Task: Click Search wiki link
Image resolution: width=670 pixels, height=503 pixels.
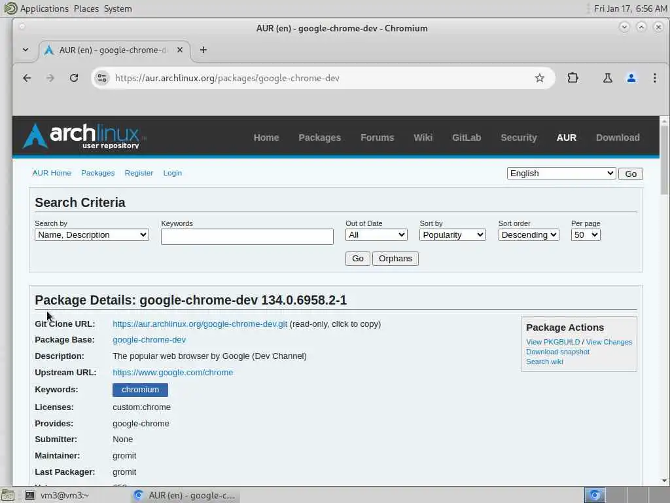Action: pos(544,362)
